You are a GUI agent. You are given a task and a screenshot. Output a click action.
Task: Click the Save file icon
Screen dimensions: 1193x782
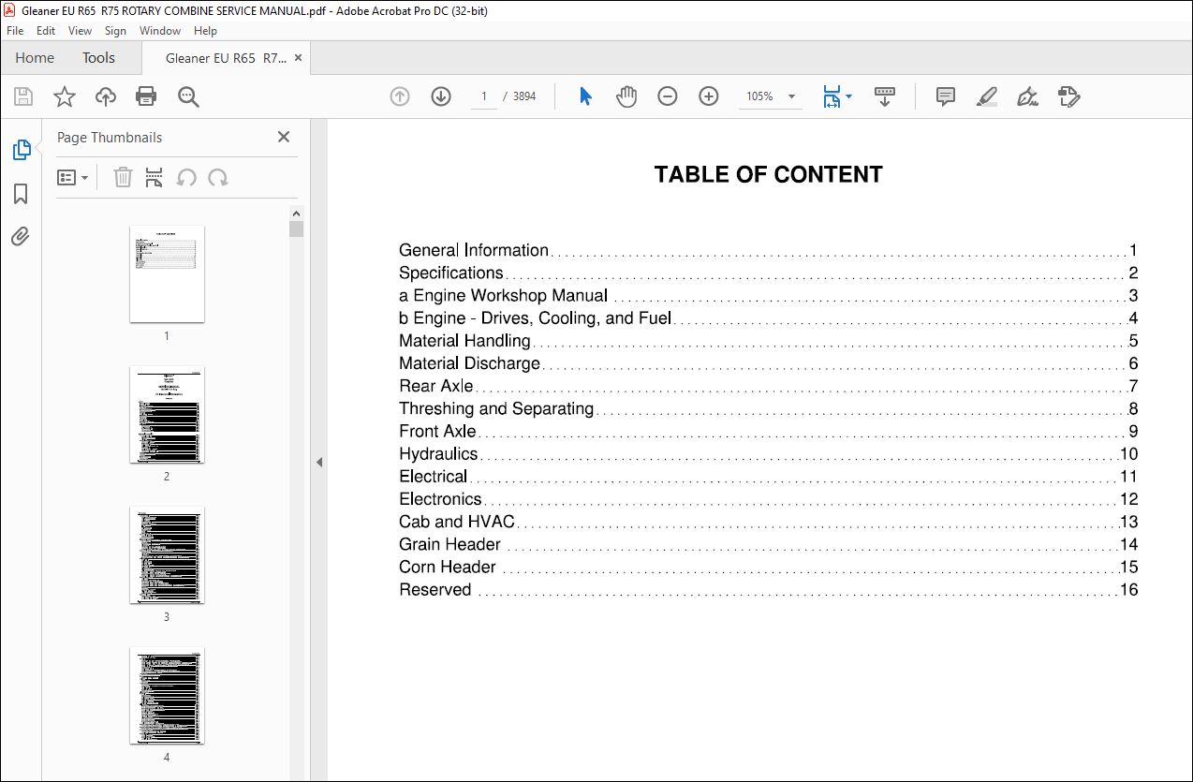point(23,96)
